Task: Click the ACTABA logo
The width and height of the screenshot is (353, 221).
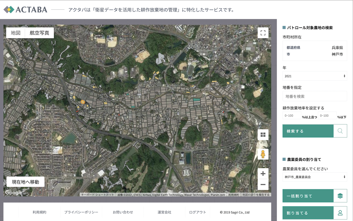Action: [25, 10]
